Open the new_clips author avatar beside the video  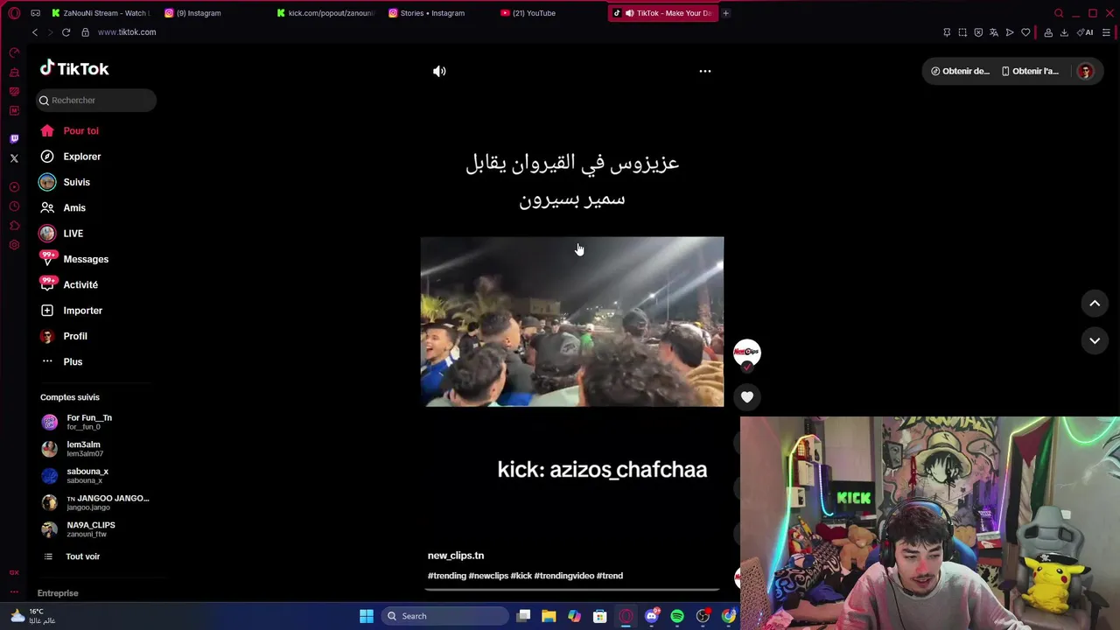(x=747, y=353)
